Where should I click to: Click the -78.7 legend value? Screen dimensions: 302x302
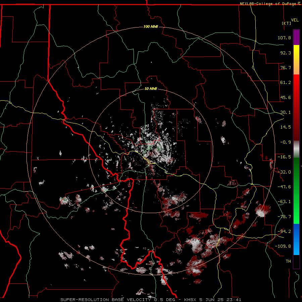[284, 217]
